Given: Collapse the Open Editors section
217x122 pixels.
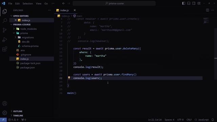Looking at the screenshot, I should [11, 16].
